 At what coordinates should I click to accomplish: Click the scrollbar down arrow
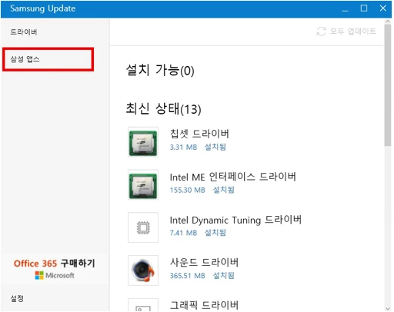[388, 308]
